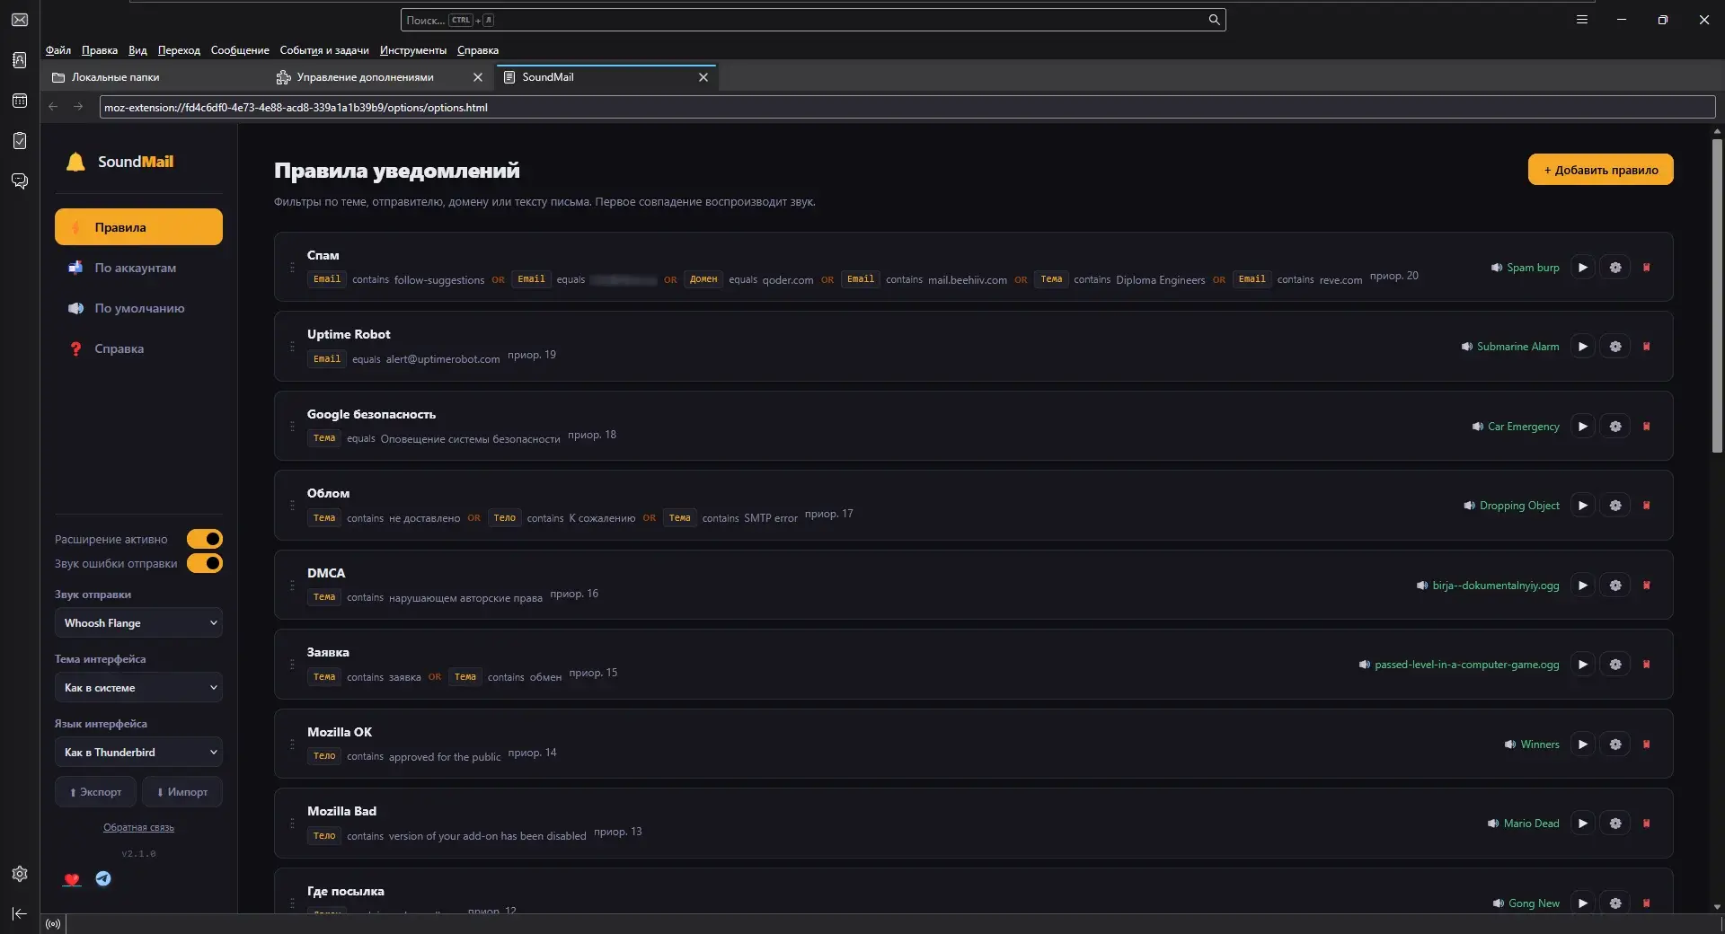Image resolution: width=1725 pixels, height=934 pixels.
Task: Open gear settings for Mozilla Bad rule
Action: coord(1614,824)
